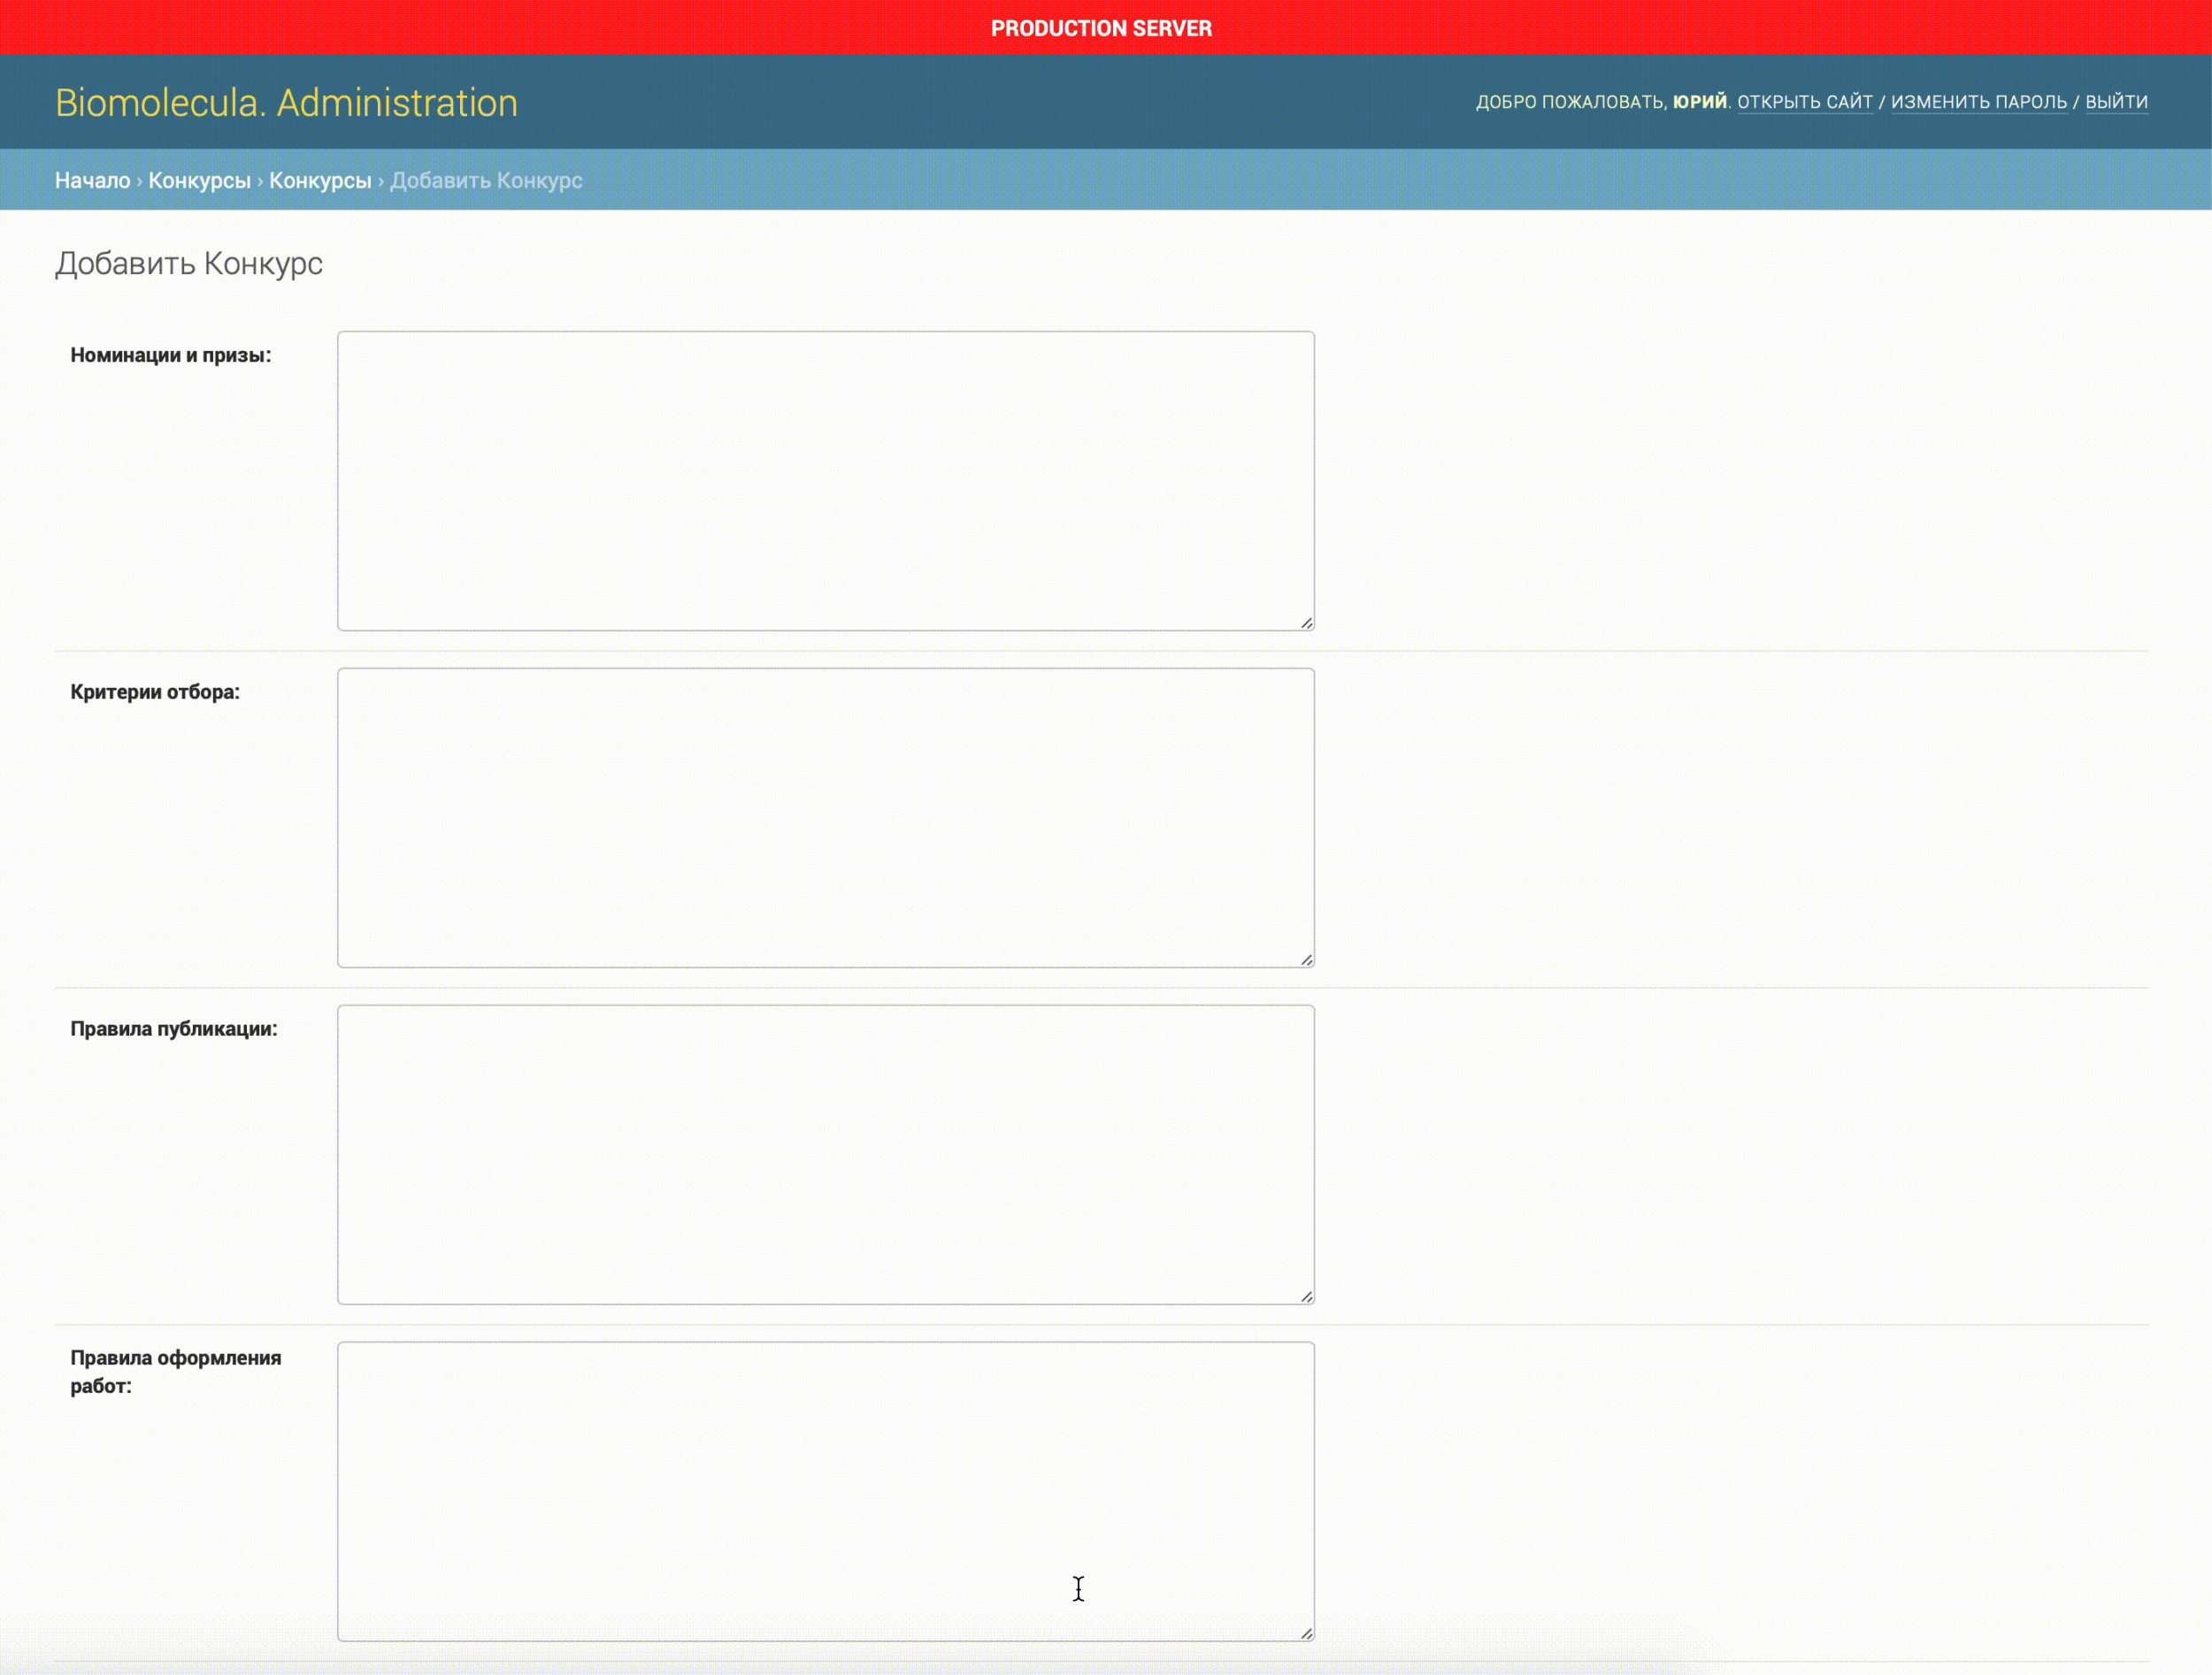Click ИЗМЕНИТЬ ПАРОЛЬ link
This screenshot has width=2212, height=1675.
point(1978,102)
